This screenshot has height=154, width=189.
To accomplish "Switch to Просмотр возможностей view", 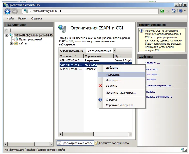I will [75, 143].
